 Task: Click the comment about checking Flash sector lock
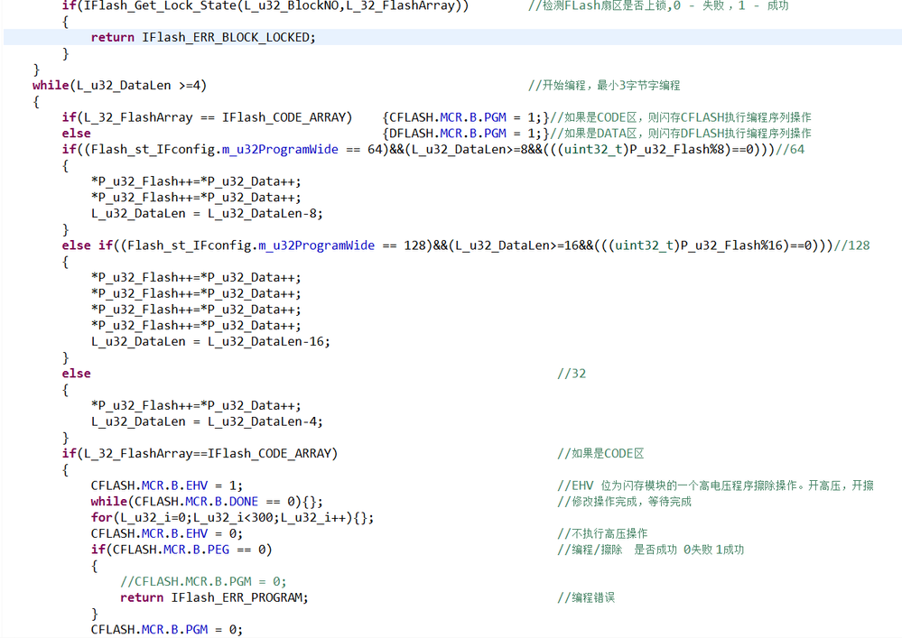point(658,5)
